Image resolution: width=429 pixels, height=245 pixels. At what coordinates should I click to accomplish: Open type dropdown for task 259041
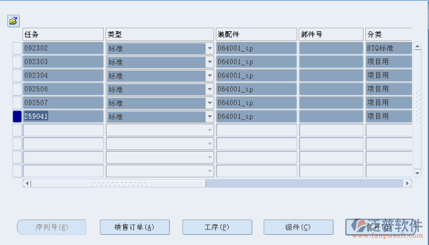(x=210, y=116)
